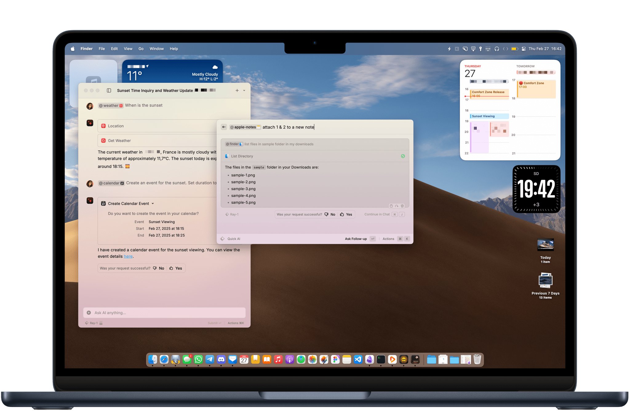The width and height of the screenshot is (630, 411).
Task: Click the Ask AI anything input
Action: pos(164,313)
